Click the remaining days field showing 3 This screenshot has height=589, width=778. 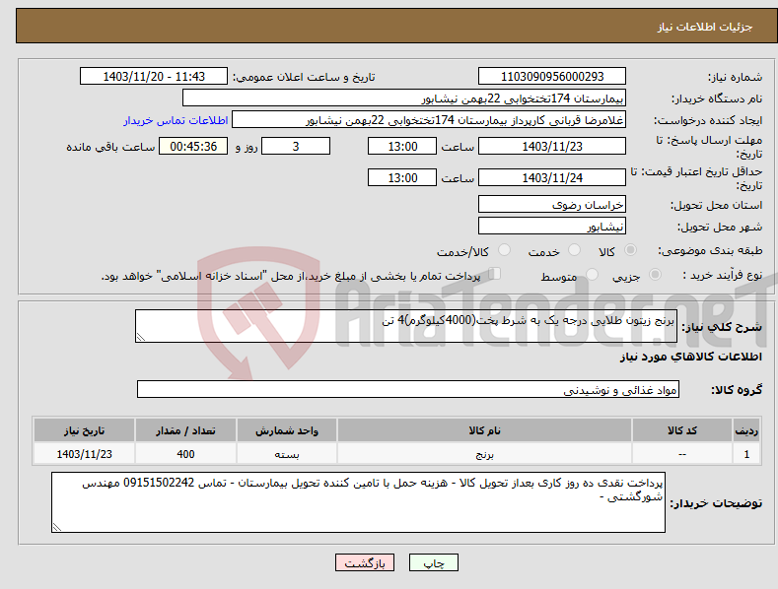pos(296,146)
